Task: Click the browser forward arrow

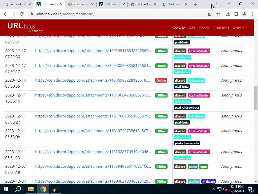Action: [x=14, y=14]
